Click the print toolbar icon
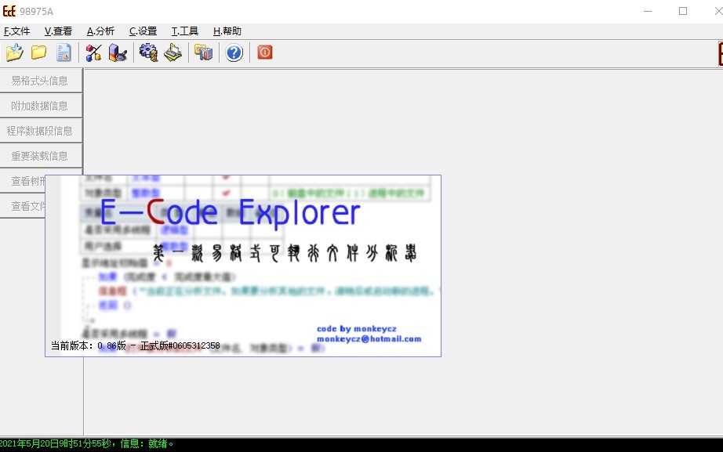This screenshot has width=723, height=452. point(173,52)
